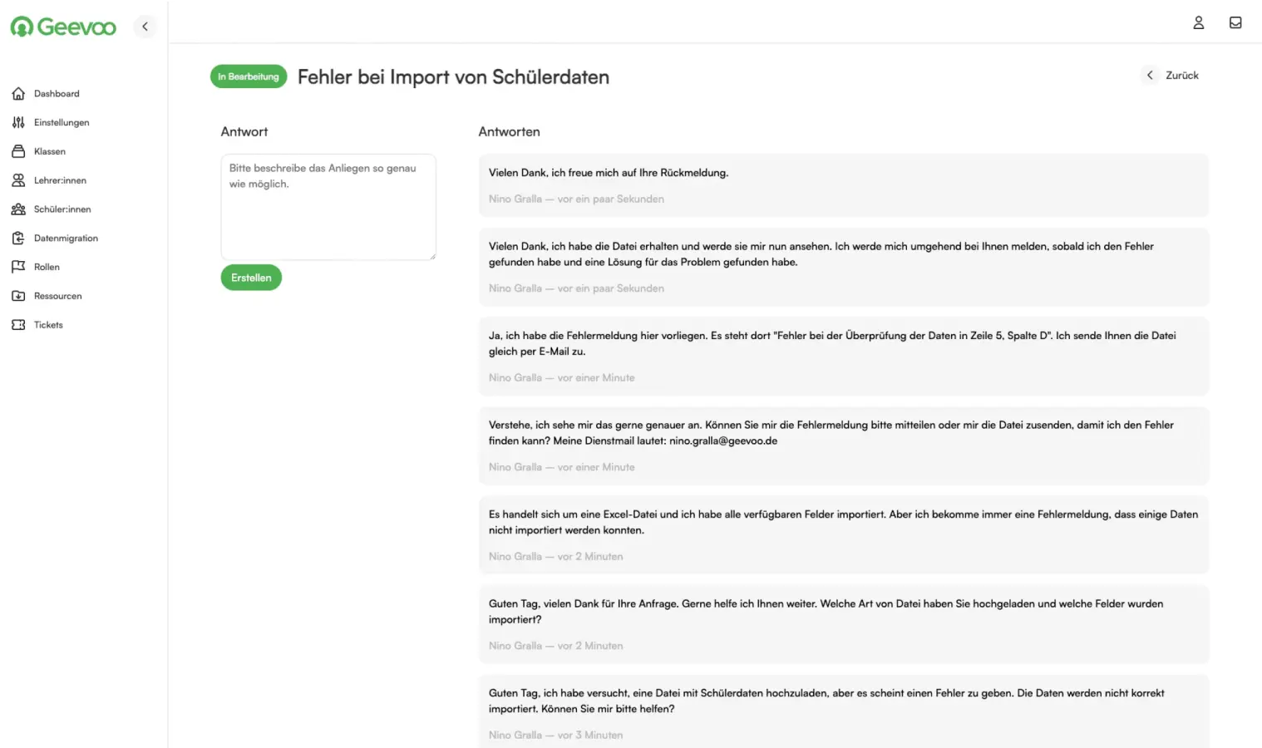Select the reply mentioning nino.gralla@geevoo.de
This screenshot has width=1262, height=748.
tap(843, 445)
